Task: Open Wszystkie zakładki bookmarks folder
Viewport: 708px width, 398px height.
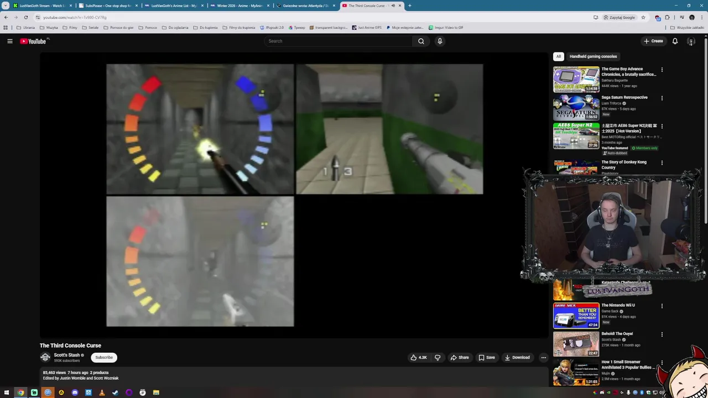Action: pos(687,28)
